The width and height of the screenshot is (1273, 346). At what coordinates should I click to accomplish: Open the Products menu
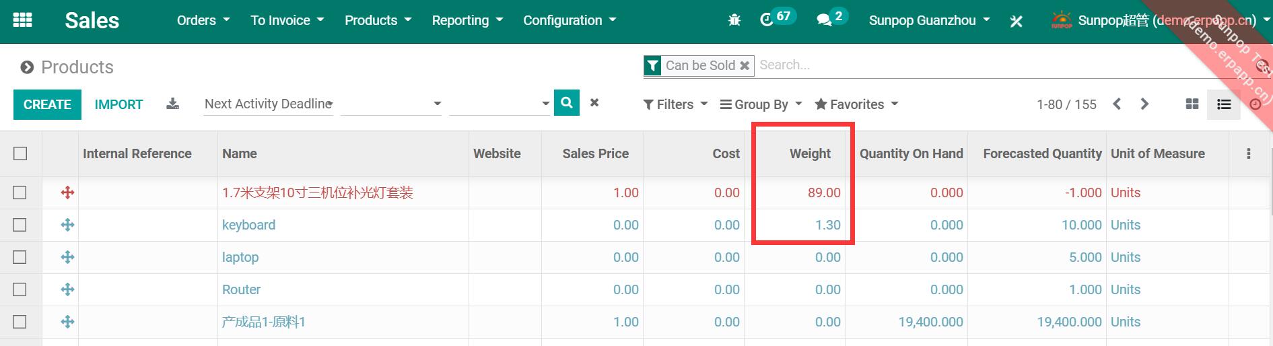click(378, 20)
